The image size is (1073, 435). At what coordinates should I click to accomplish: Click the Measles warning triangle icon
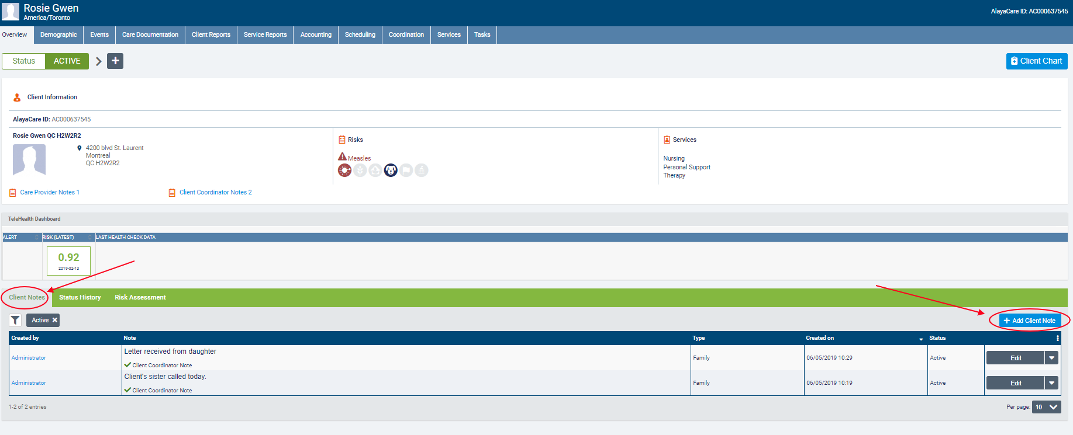click(342, 156)
